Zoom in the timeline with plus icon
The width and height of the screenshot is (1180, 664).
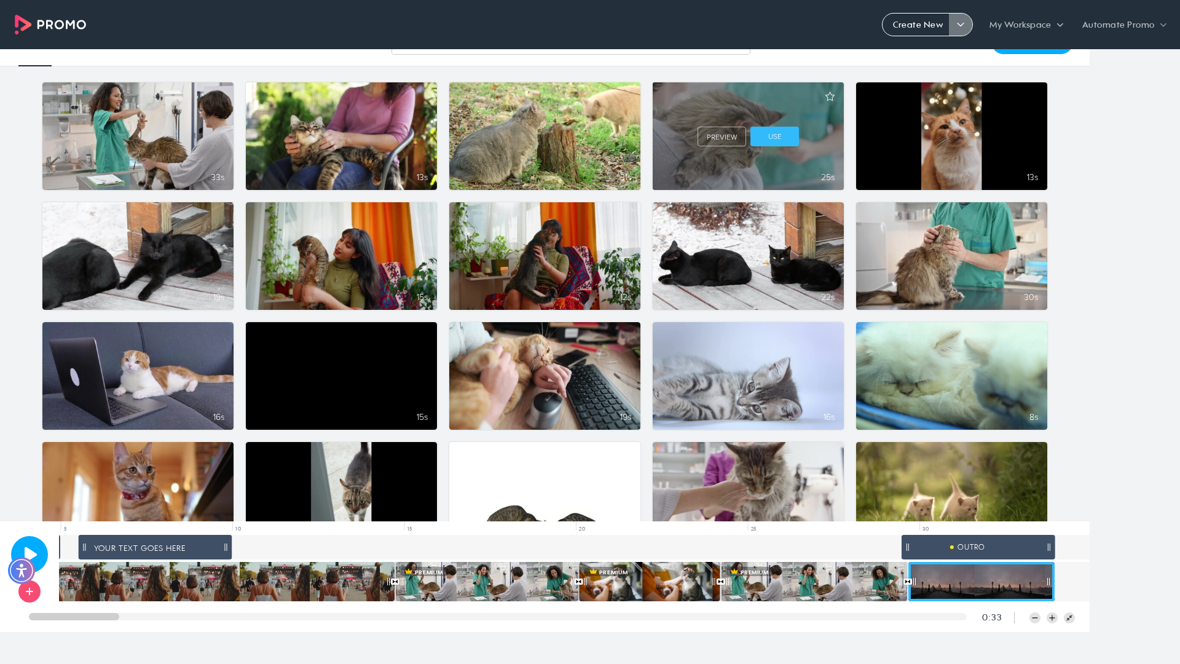tap(1052, 618)
